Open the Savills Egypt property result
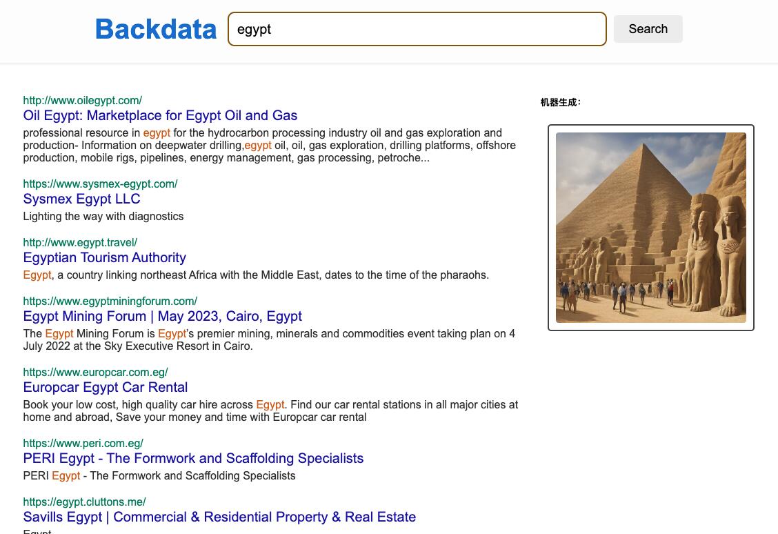Screen dimensions: 778x534 click(219, 517)
